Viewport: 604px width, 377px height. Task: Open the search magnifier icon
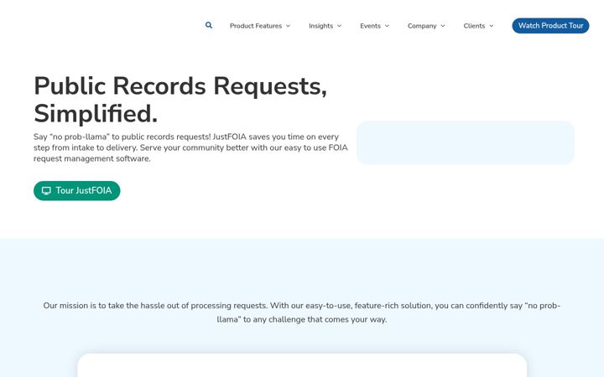[209, 25]
